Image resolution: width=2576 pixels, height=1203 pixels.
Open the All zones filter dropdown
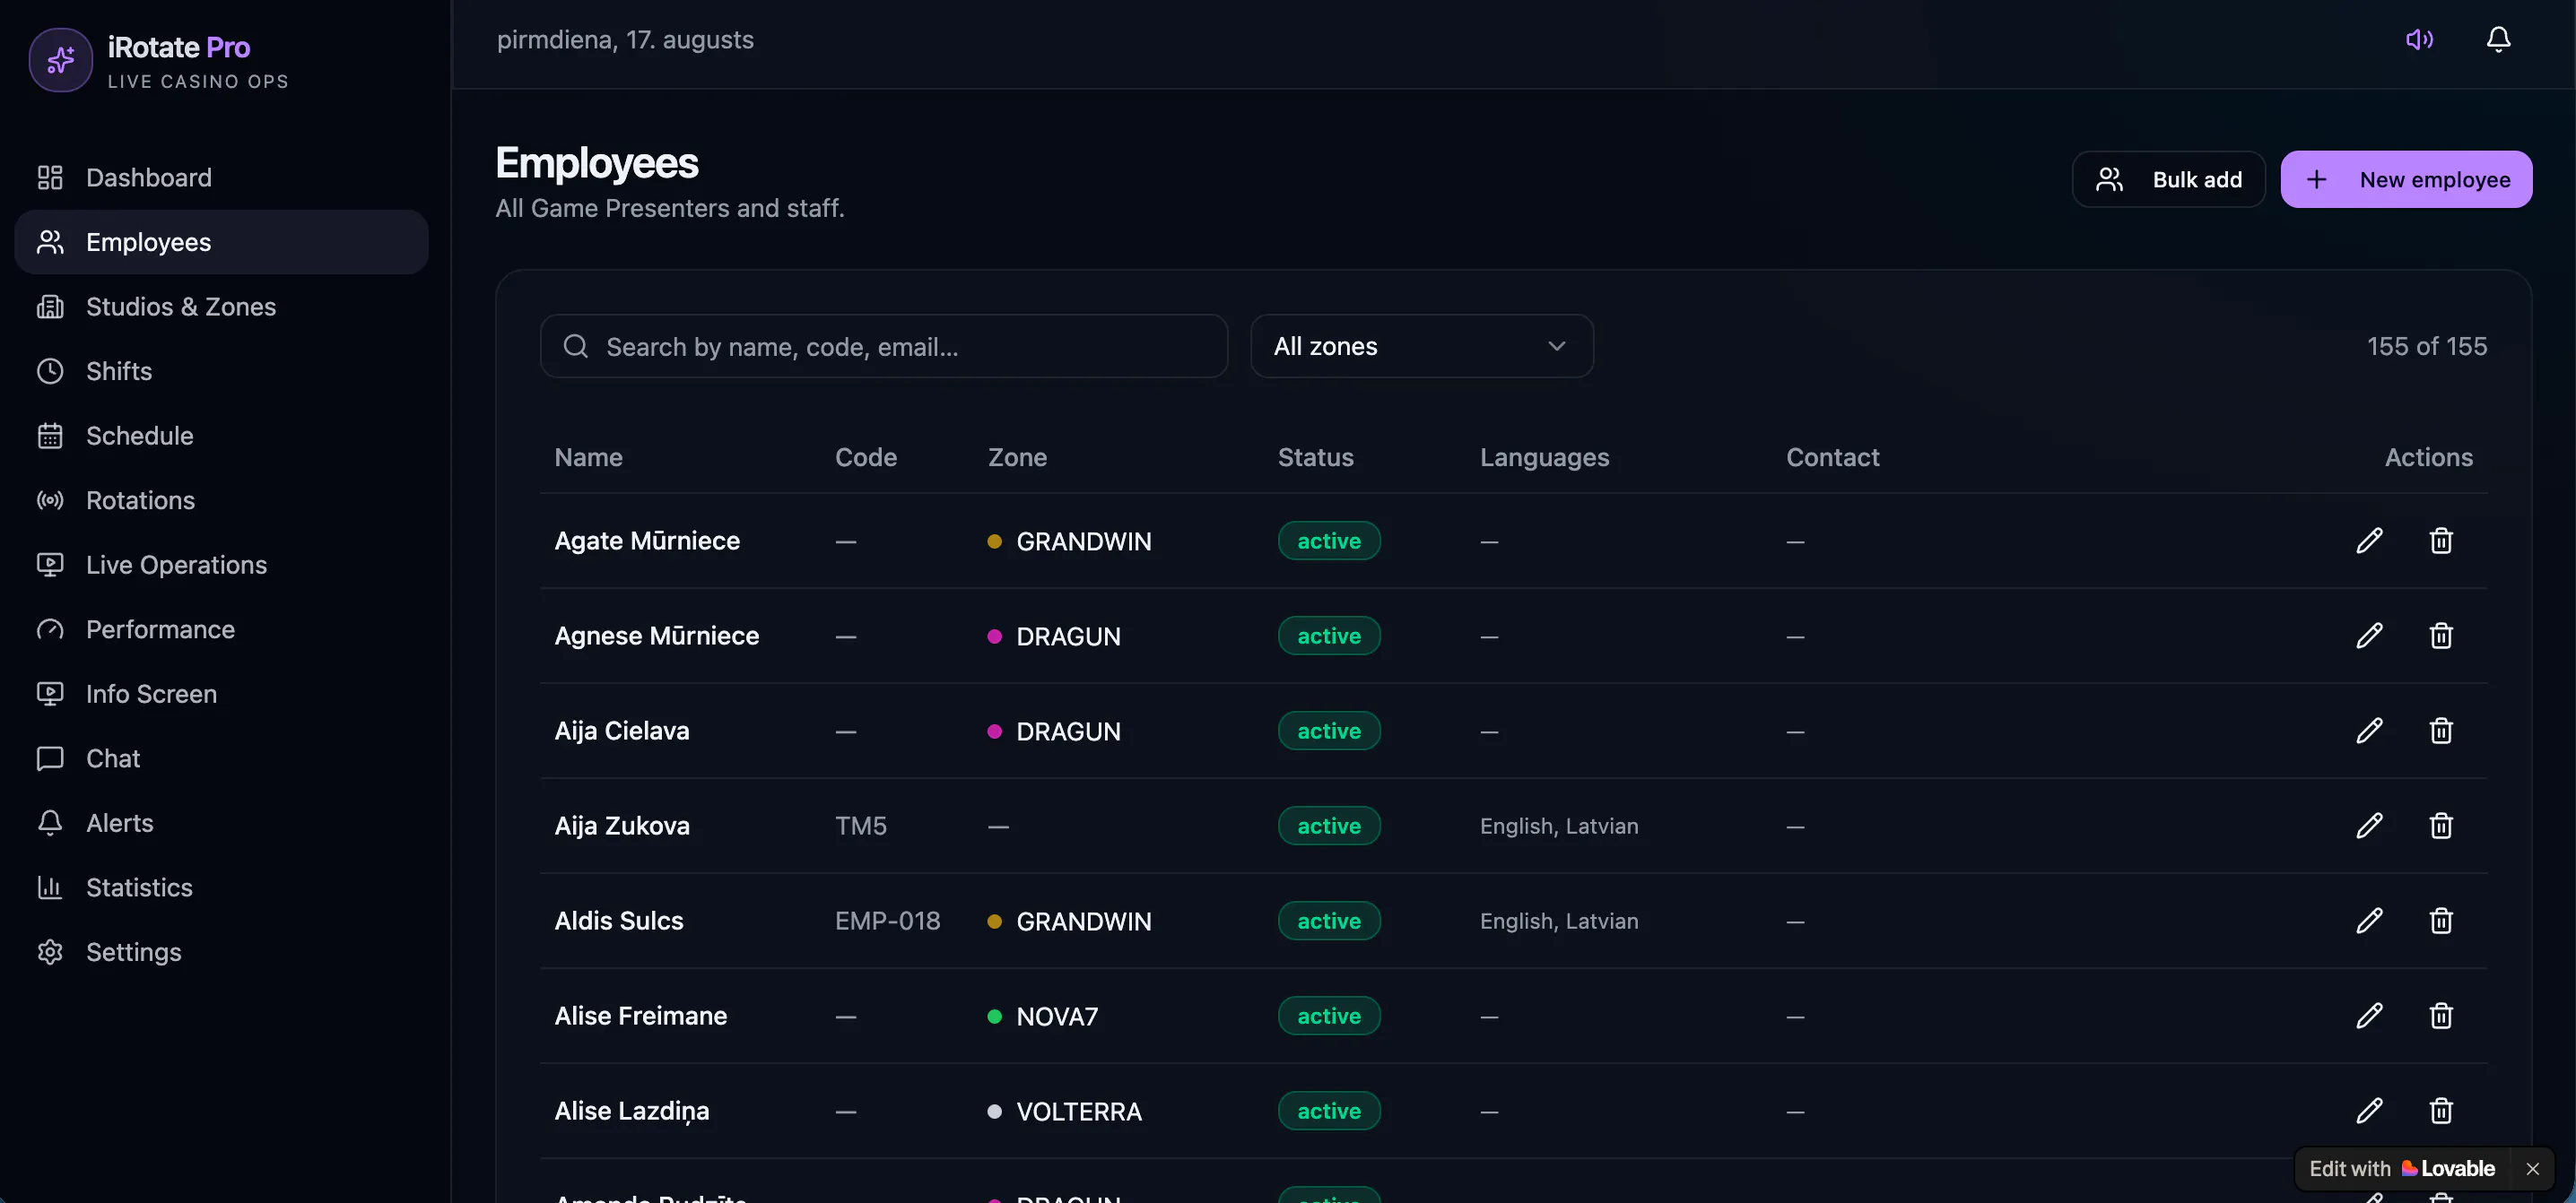(x=1421, y=346)
